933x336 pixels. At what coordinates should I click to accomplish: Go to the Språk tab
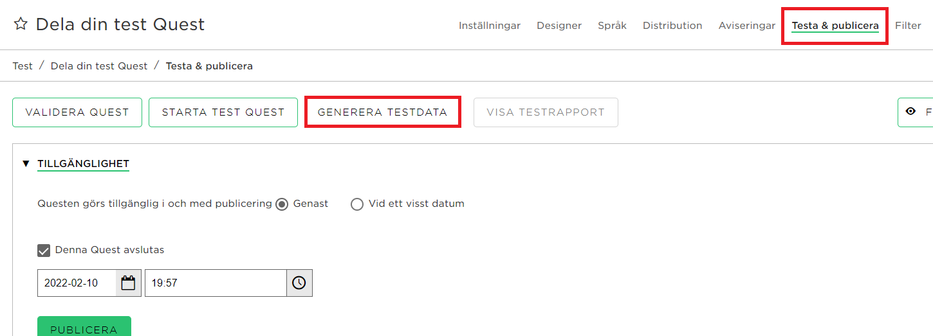612,26
